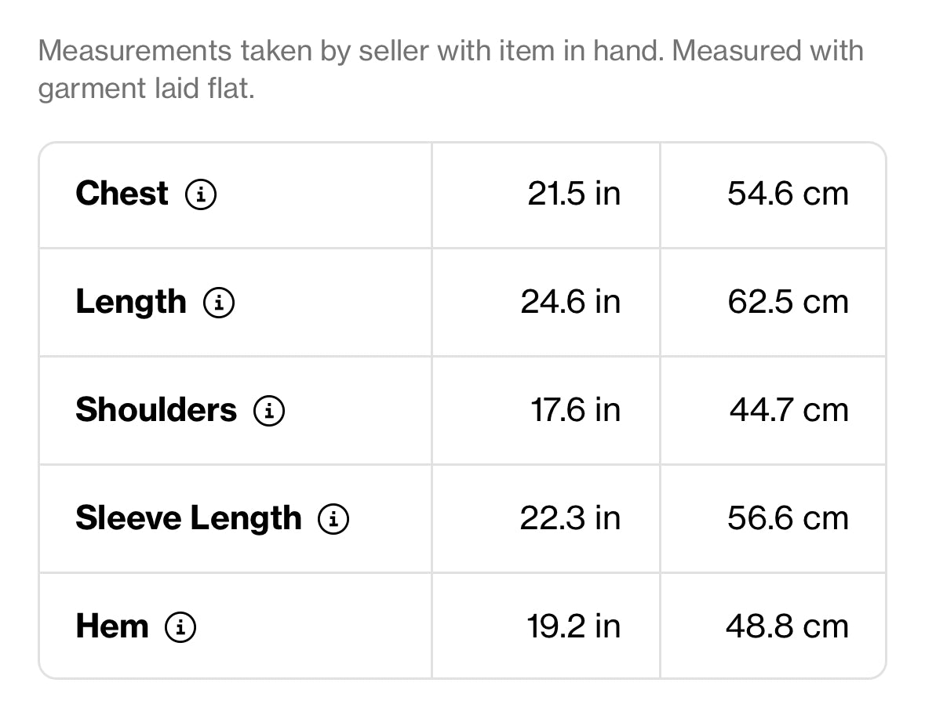The height and width of the screenshot is (708, 925).
Task: Select the Length row label
Action: coord(131,303)
